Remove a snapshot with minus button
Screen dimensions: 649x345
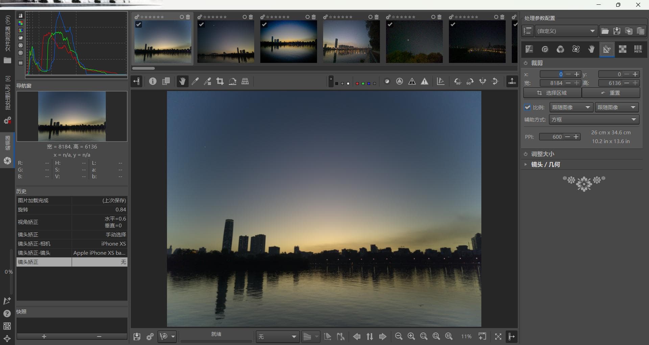tap(99, 337)
